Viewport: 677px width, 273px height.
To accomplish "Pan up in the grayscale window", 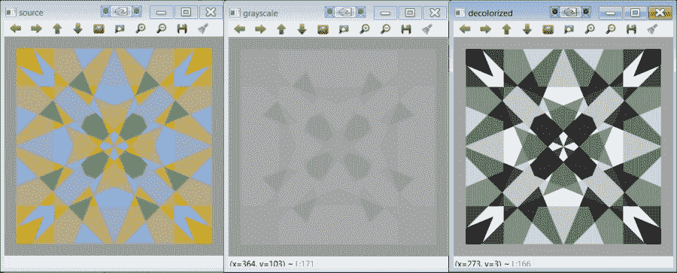I will pyautogui.click(x=281, y=29).
